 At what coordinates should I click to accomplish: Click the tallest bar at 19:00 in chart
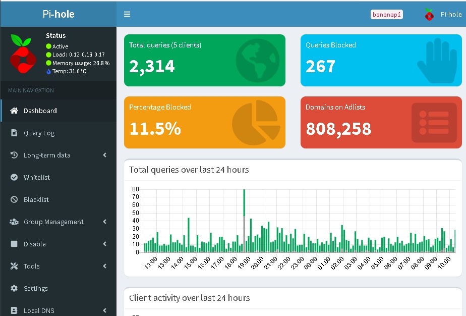click(x=244, y=221)
